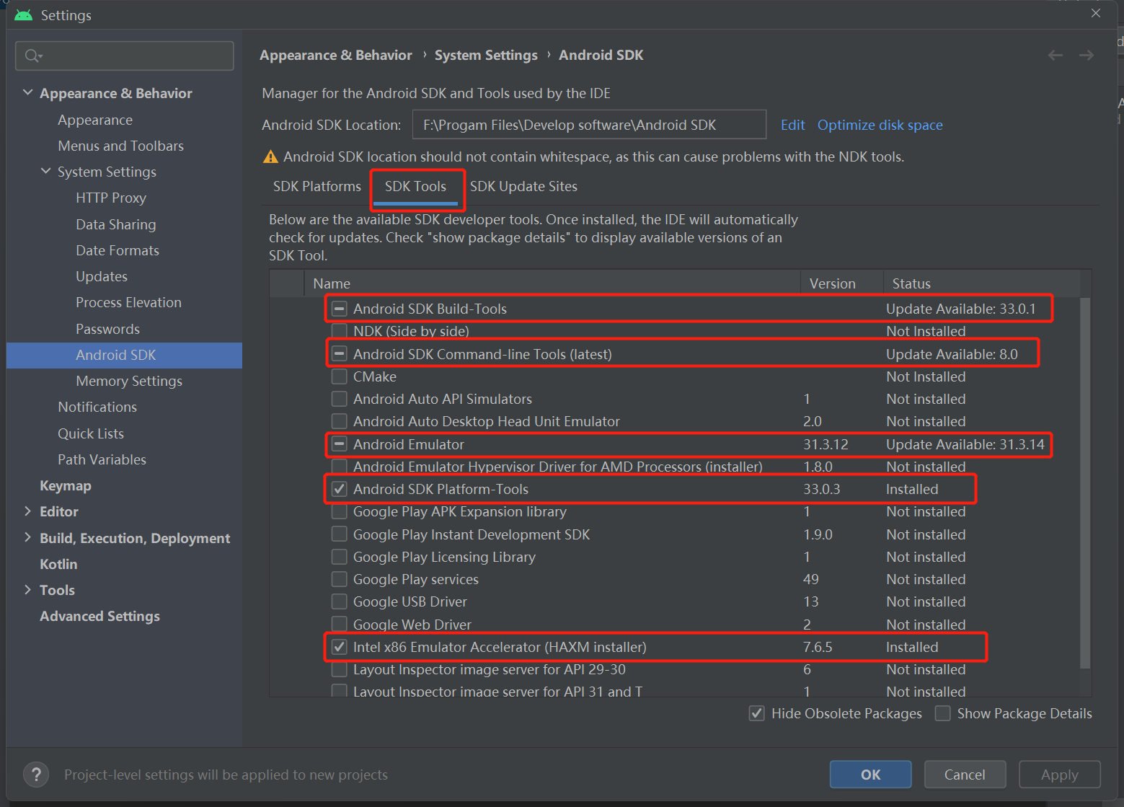Toggle Android SDK Build-Tools checkbox
Screen dimensions: 1124x807
[x=339, y=309]
